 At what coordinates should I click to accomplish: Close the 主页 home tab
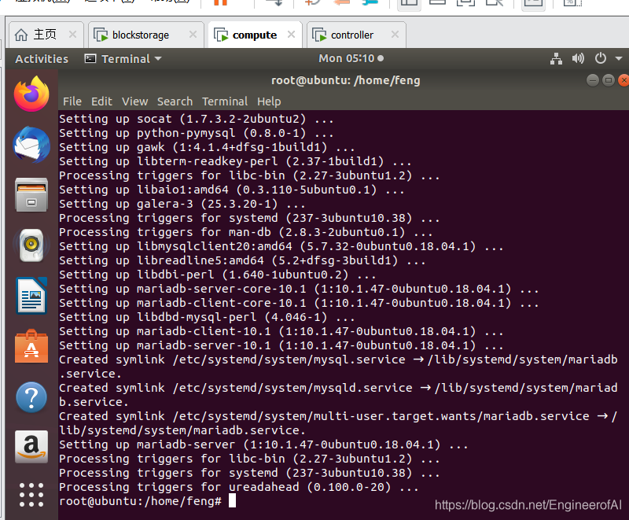click(x=72, y=35)
